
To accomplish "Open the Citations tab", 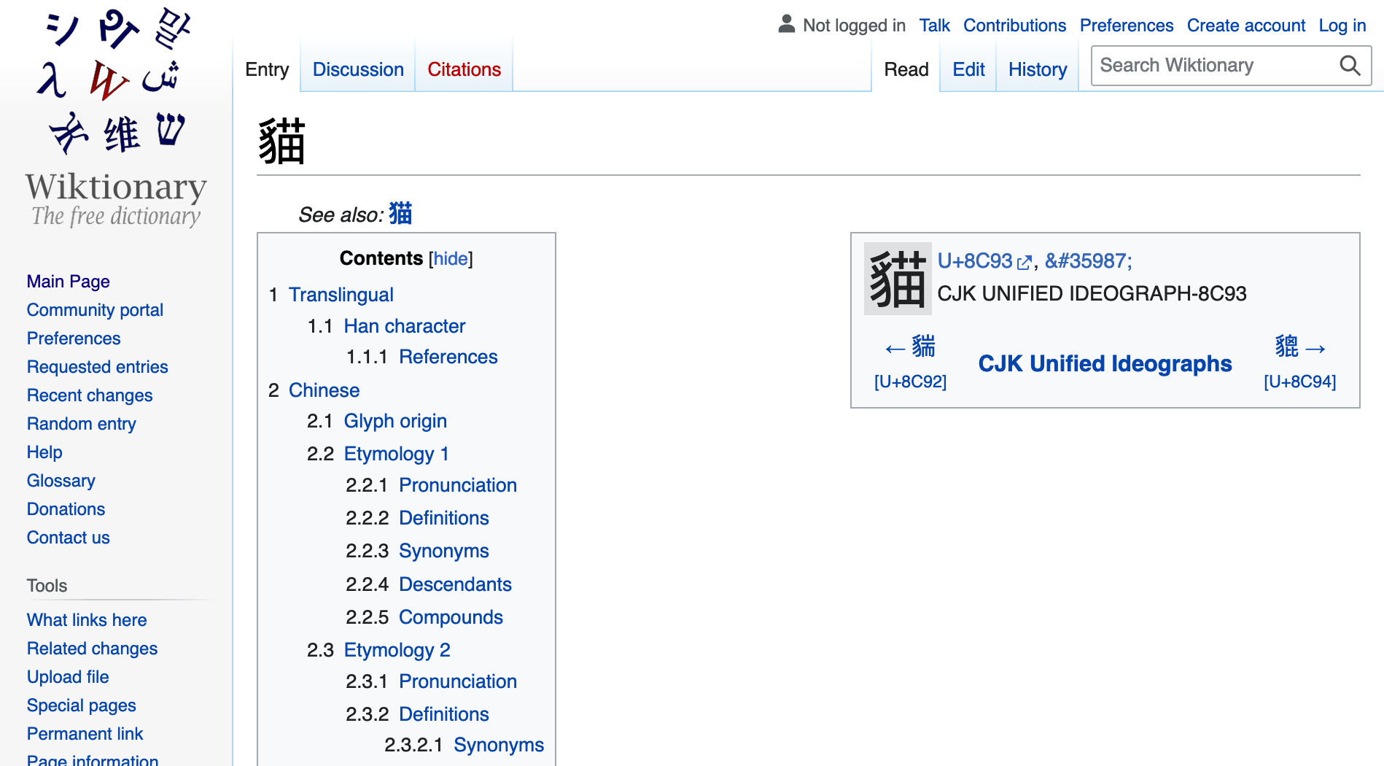I will coord(464,69).
